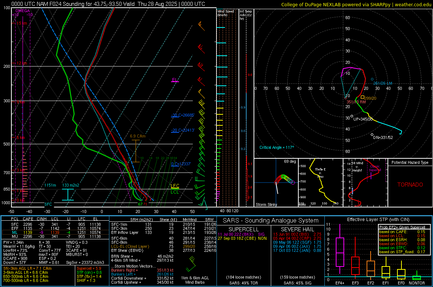Viewport: 433px width, 287px height.
Task: Select the 27 Sep 03 18Z (CBE) analogue
Action: point(242,238)
